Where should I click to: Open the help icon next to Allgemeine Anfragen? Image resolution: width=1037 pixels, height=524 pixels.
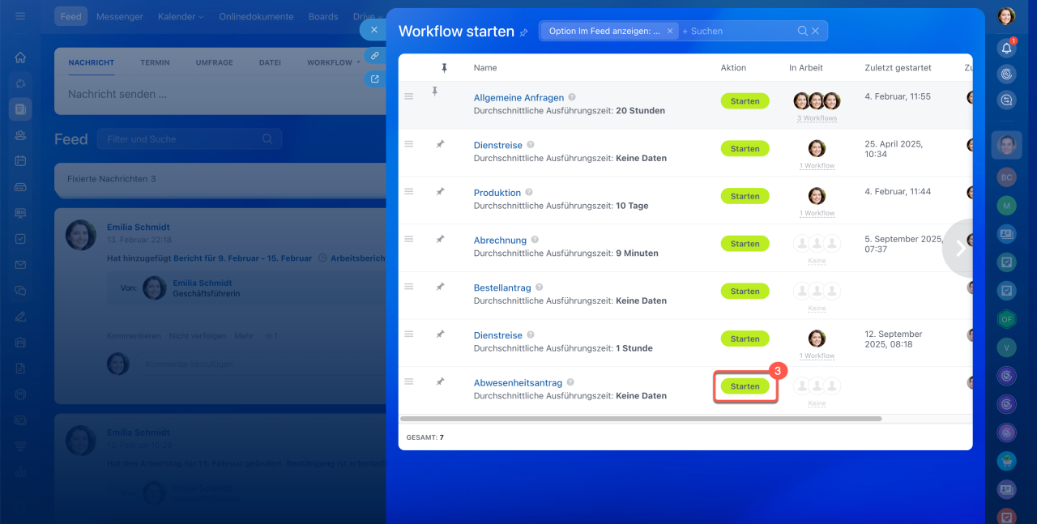pos(572,97)
